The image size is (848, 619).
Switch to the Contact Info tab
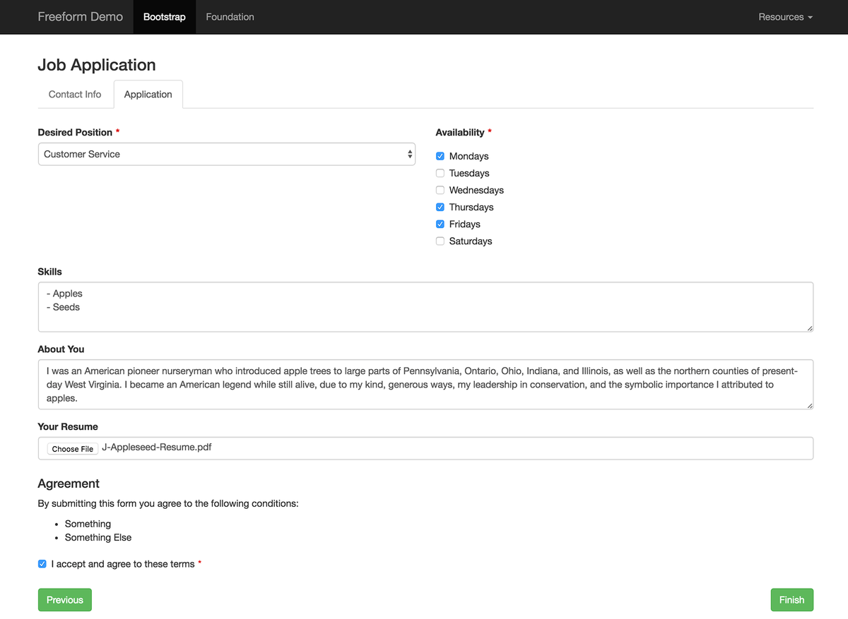(75, 94)
